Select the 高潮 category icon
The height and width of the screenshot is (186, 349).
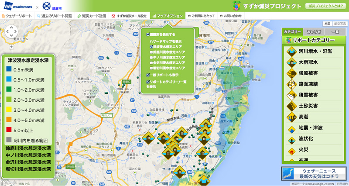click(291, 117)
